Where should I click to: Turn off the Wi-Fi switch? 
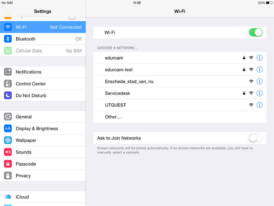pos(255,33)
